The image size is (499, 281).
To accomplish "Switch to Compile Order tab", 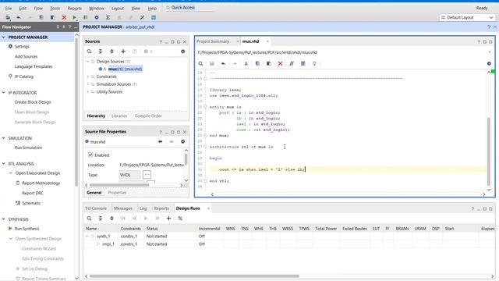I will [x=148, y=116].
